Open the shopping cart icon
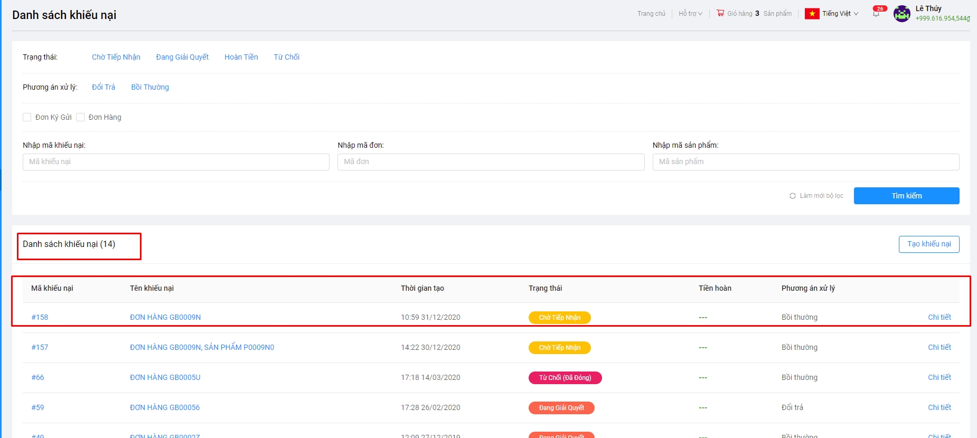This screenshot has height=438, width=977. (x=720, y=13)
